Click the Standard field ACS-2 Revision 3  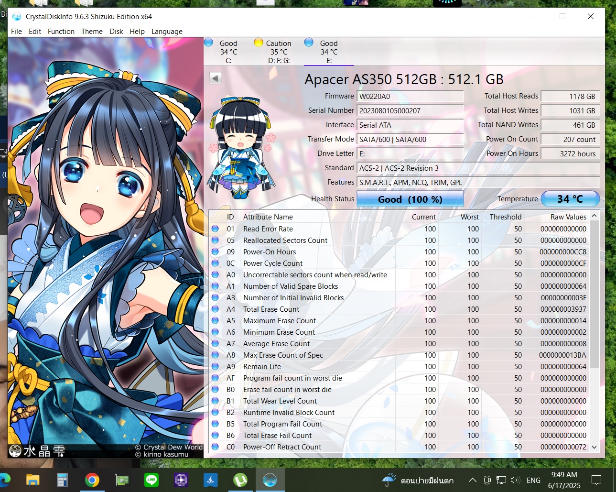pyautogui.click(x=478, y=168)
